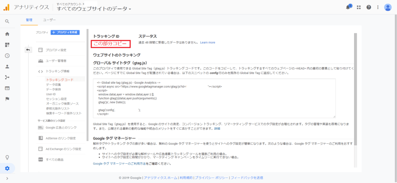Select オーガニック検索ソース submenu item
The height and width of the screenshot is (183, 397).
(x=62, y=103)
